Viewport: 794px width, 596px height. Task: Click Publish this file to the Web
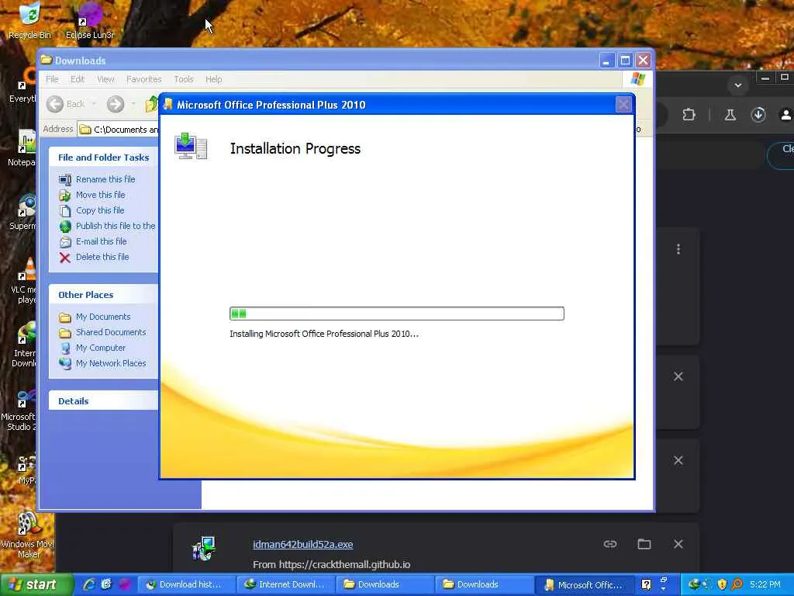[116, 226]
